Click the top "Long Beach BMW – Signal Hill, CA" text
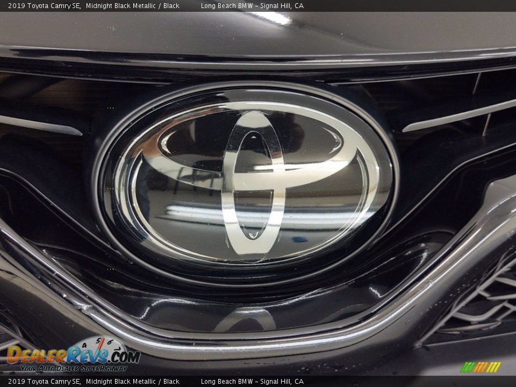516x387 pixels. pos(252,5)
